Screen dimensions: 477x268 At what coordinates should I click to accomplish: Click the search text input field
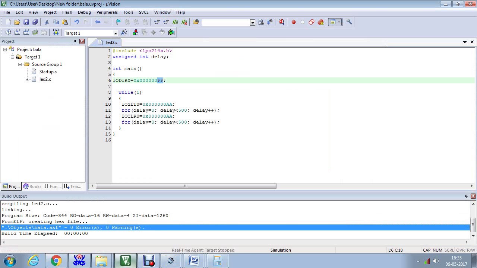(x=226, y=22)
